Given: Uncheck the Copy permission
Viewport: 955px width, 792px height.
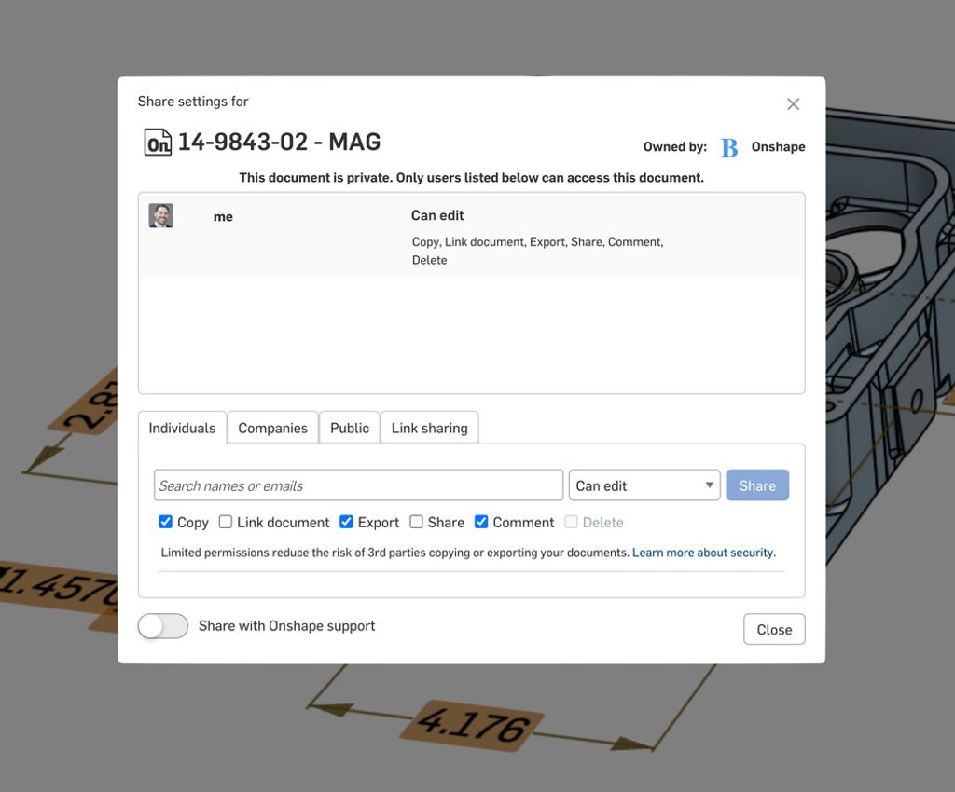Looking at the screenshot, I should coord(166,522).
